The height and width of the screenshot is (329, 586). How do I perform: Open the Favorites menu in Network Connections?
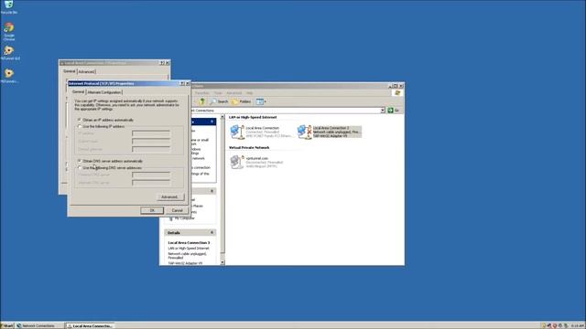tap(201, 93)
